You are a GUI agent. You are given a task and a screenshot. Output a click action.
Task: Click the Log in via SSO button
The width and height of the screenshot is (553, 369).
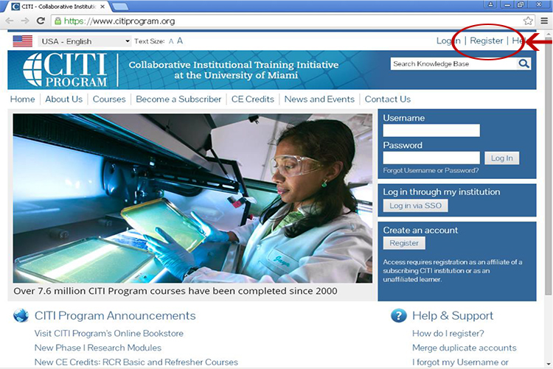coord(415,205)
